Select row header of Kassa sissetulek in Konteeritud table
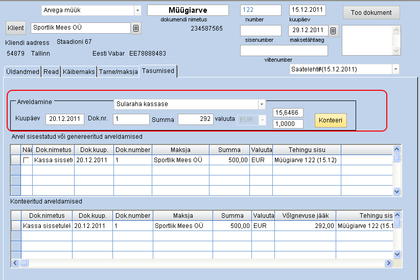The image size is (420, 280). coord(16,226)
